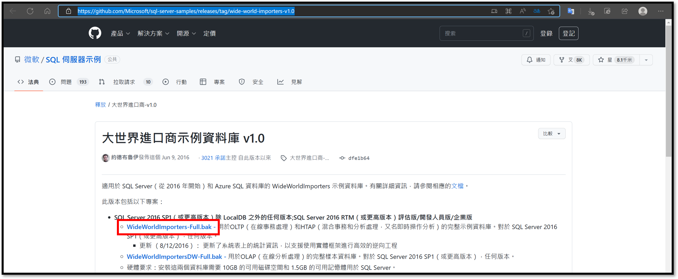Open author 約德布魯伊 profile link
The height and width of the screenshot is (279, 678).
point(125,157)
